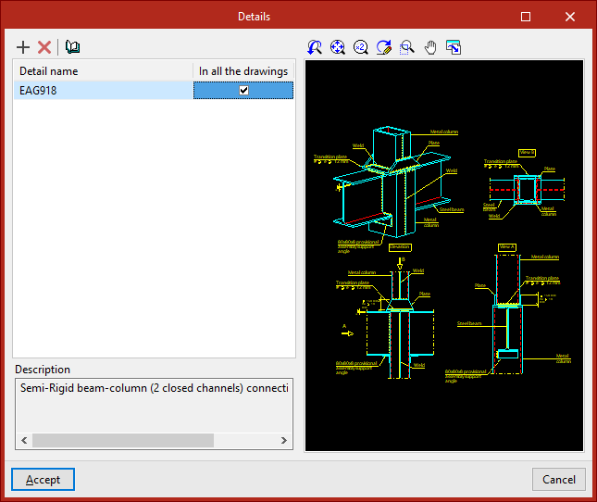Toggle the 'In all the drawings' checkbox for EAG918
This screenshot has width=597, height=502.
coord(243,90)
